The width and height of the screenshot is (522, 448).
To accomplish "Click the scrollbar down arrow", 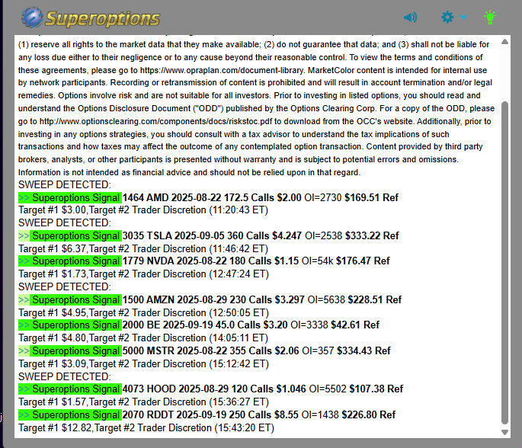I will pyautogui.click(x=504, y=433).
